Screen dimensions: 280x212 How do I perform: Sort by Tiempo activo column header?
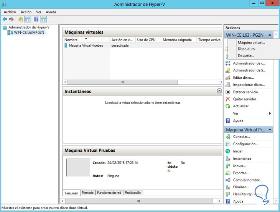pos(209,40)
